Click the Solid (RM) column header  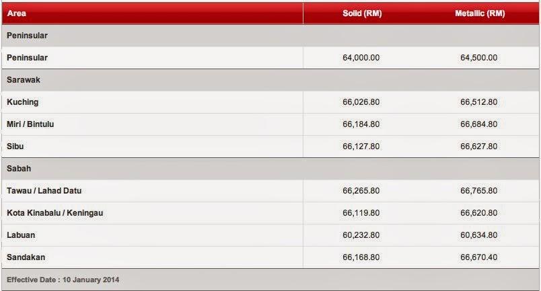362,13
